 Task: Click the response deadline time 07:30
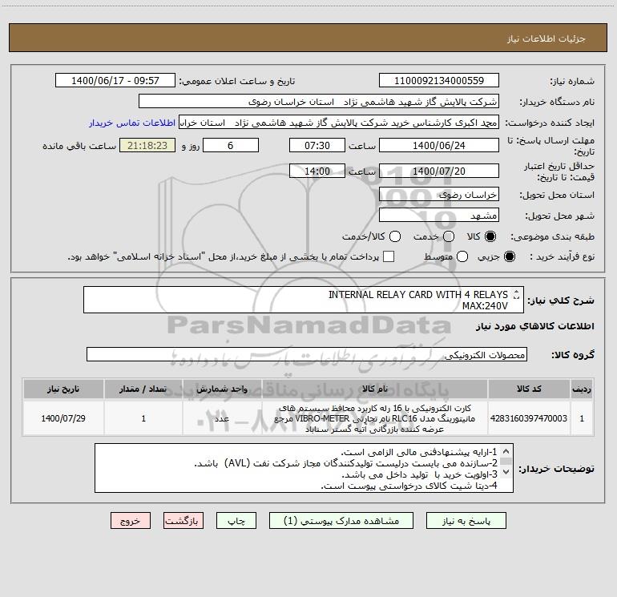[317, 145]
